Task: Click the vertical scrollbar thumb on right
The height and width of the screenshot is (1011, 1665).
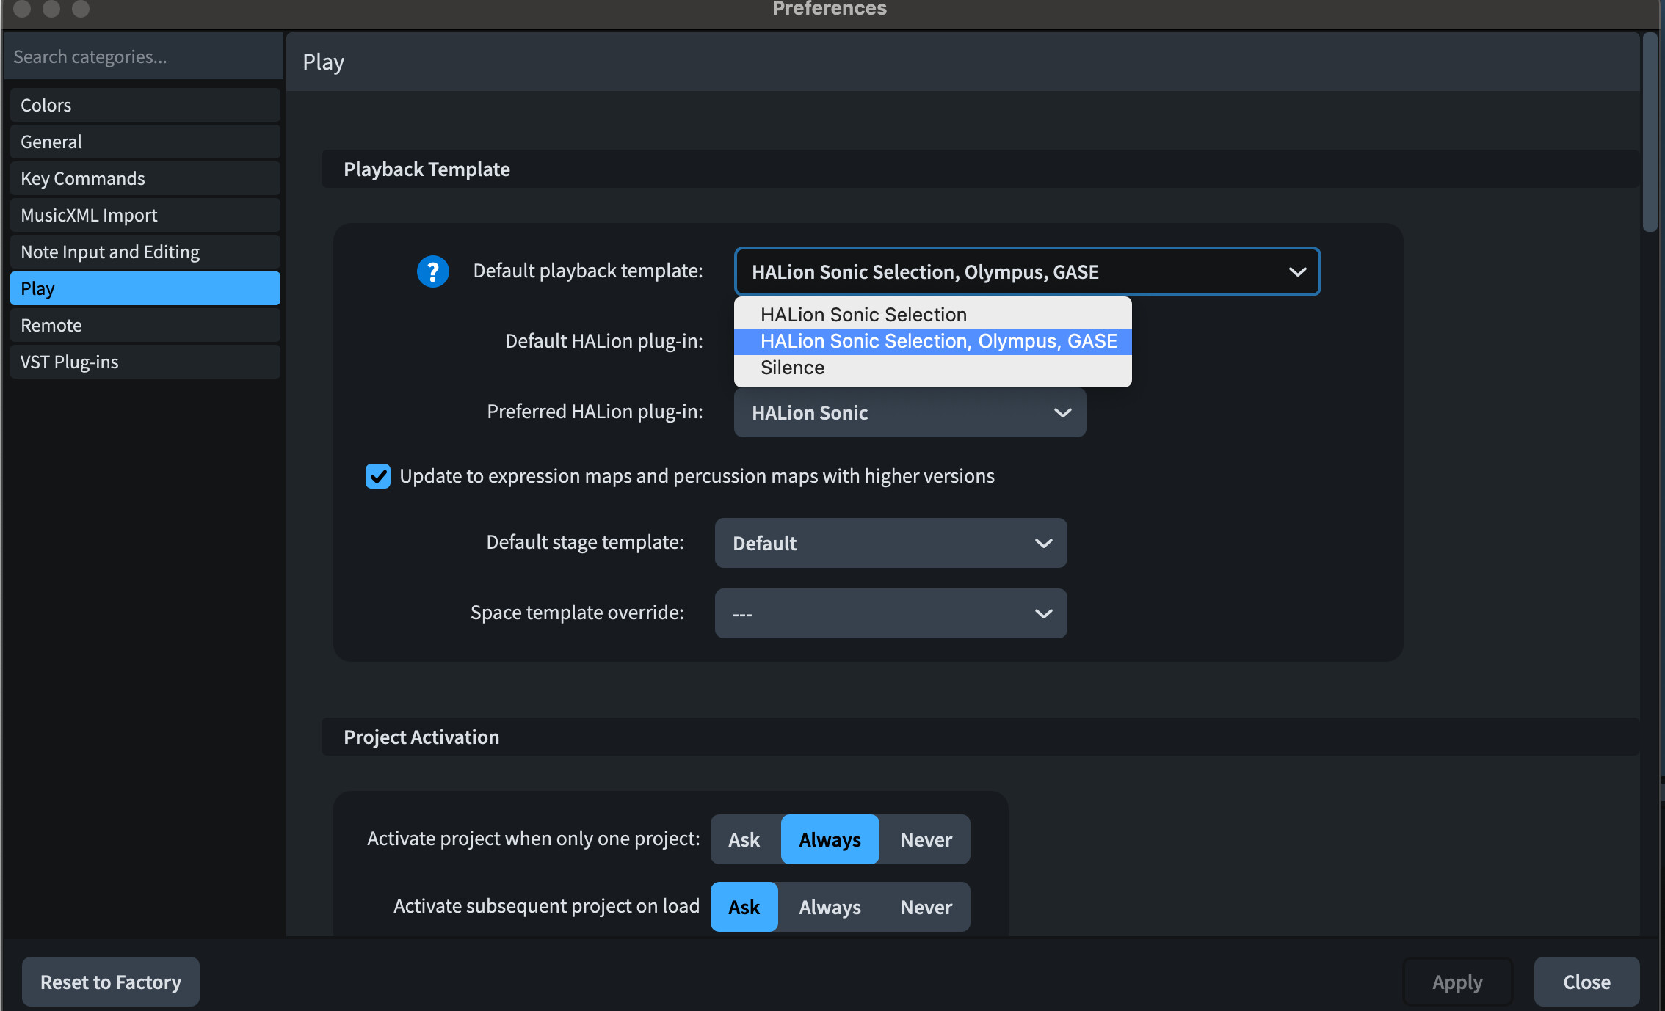Action: 1650,132
